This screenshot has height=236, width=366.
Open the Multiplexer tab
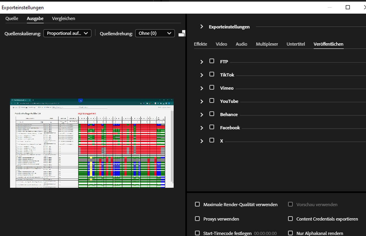(x=267, y=44)
